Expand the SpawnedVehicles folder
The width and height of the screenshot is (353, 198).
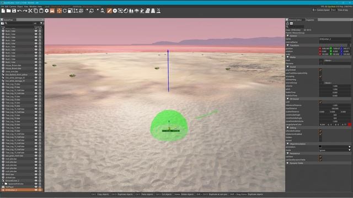click(3, 184)
